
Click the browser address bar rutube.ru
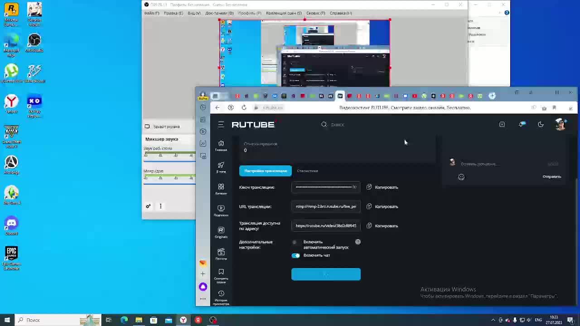[273, 108]
